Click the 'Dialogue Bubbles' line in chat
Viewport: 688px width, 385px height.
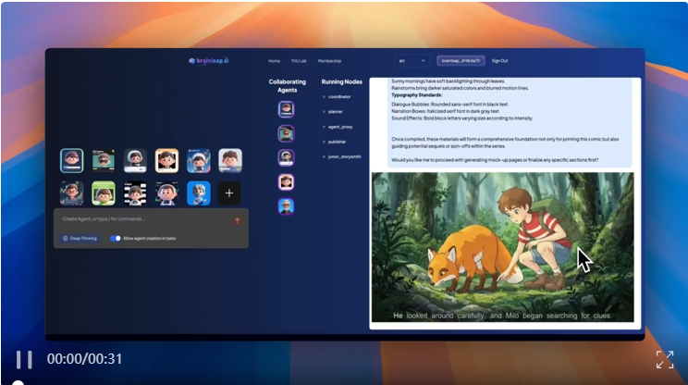click(449, 104)
